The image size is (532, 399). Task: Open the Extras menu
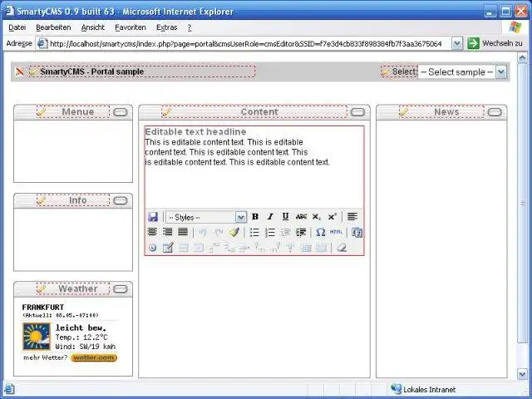166,27
